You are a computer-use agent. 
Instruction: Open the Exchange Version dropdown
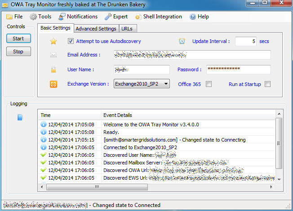coord(142,84)
